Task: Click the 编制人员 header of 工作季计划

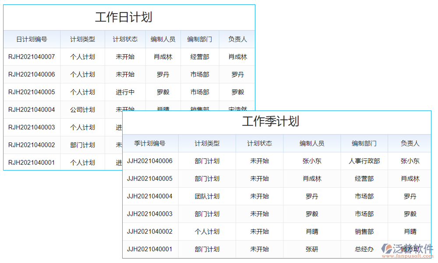Action: (312, 143)
